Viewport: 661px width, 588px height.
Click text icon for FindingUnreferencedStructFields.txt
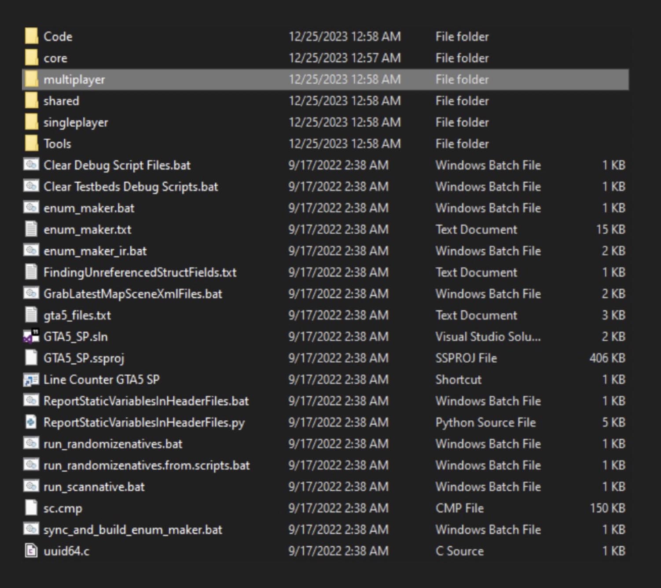click(31, 272)
